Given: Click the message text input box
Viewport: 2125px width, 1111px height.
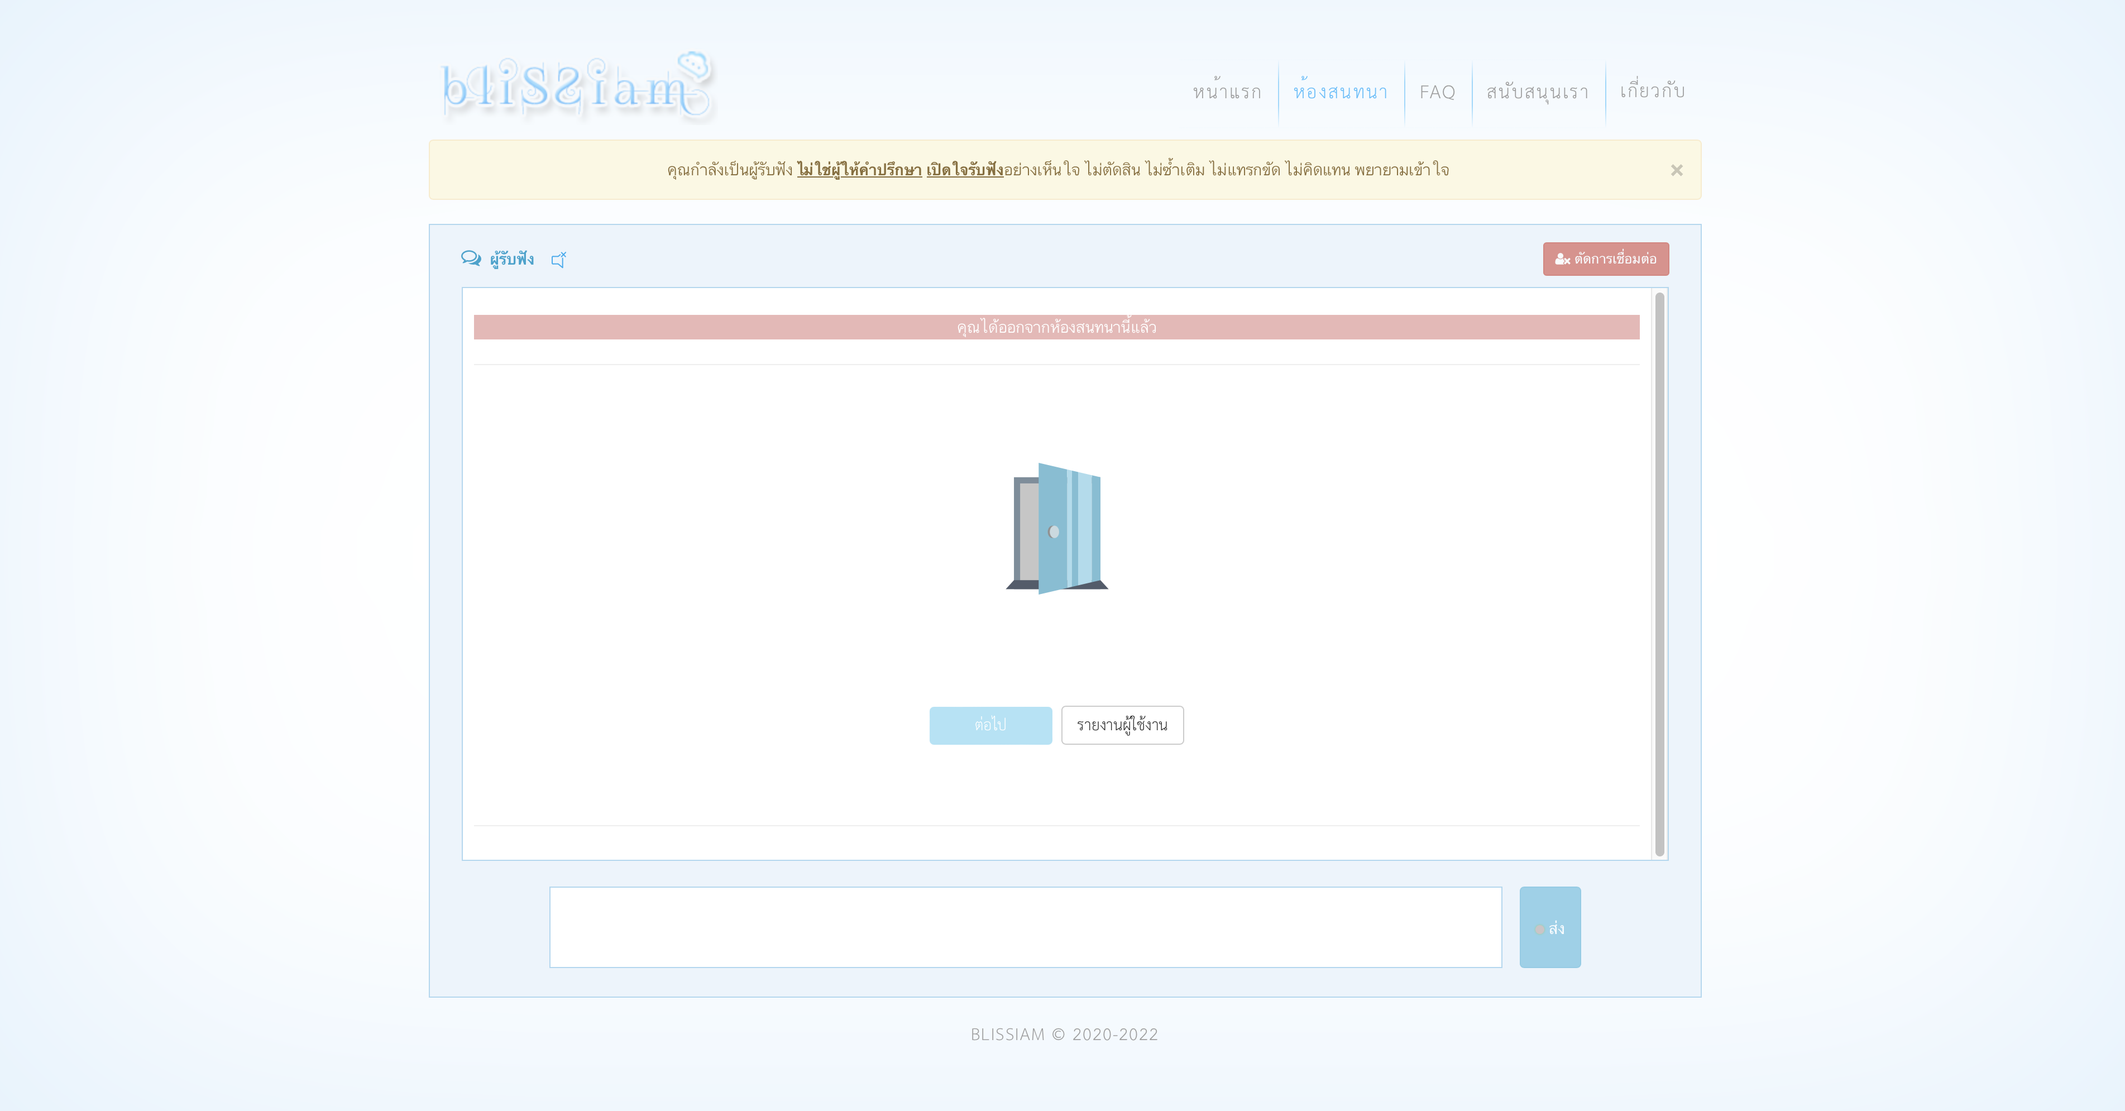Looking at the screenshot, I should [1026, 927].
